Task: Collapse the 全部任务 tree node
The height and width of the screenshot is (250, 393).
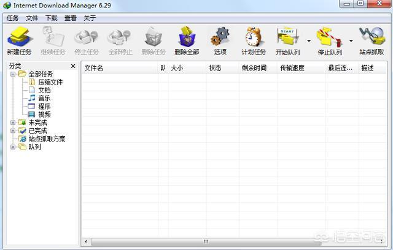Action: pyautogui.click(x=13, y=74)
